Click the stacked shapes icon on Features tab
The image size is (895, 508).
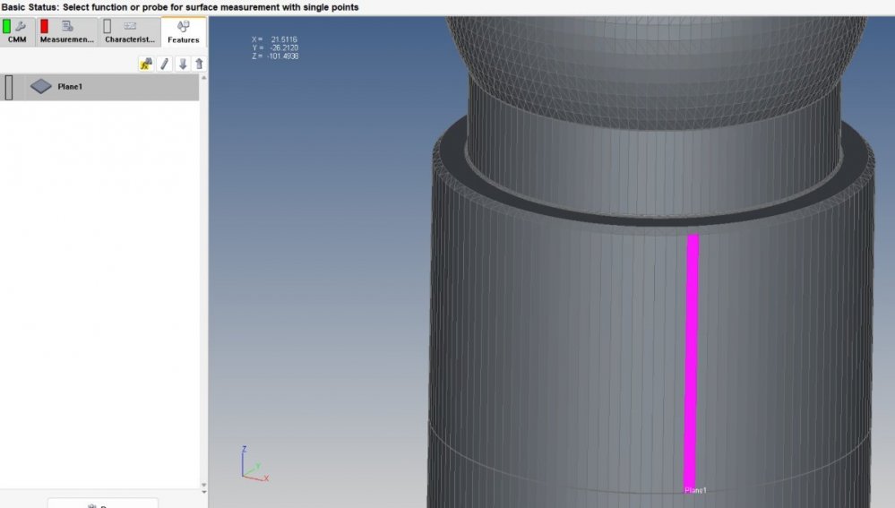click(184, 26)
